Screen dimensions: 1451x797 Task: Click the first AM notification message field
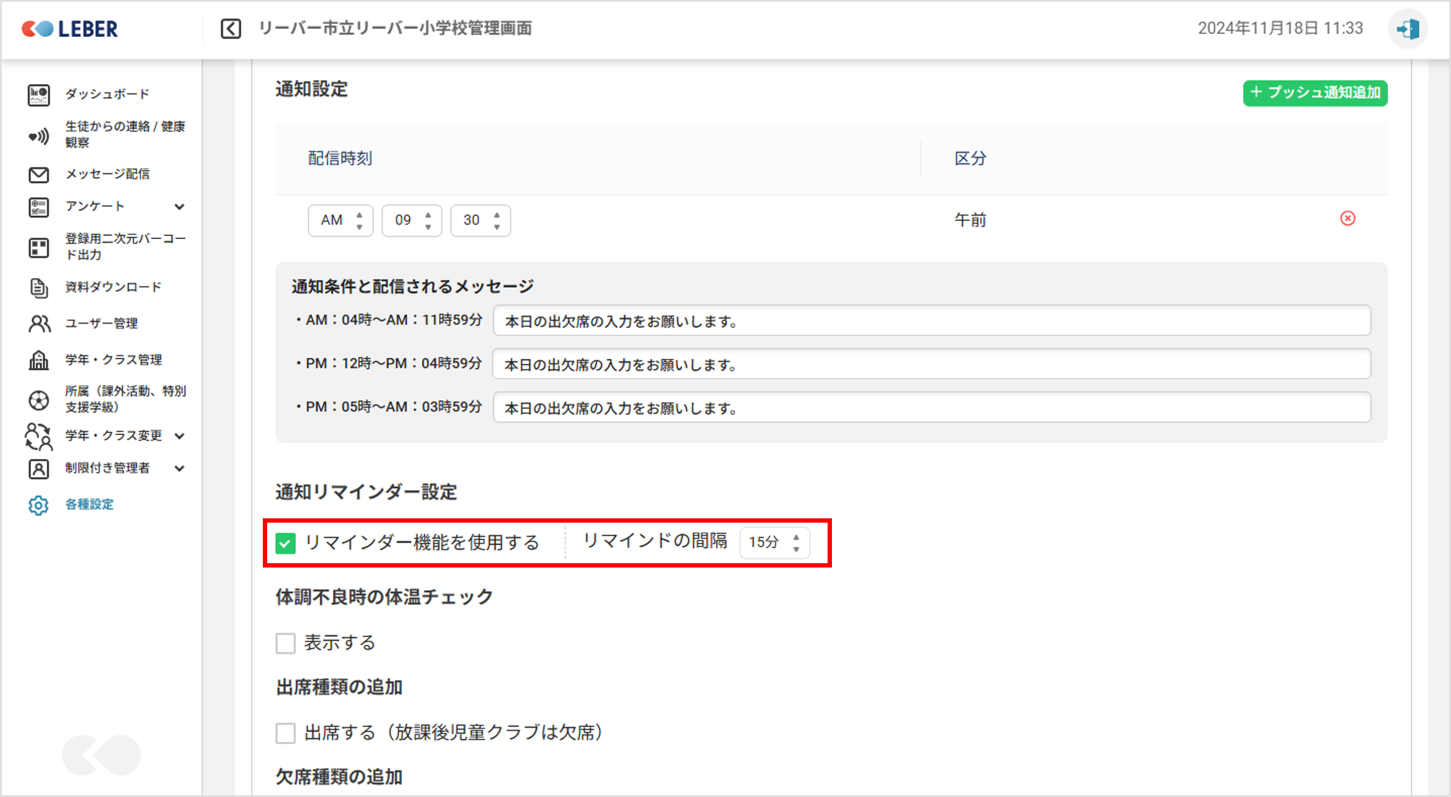point(931,321)
